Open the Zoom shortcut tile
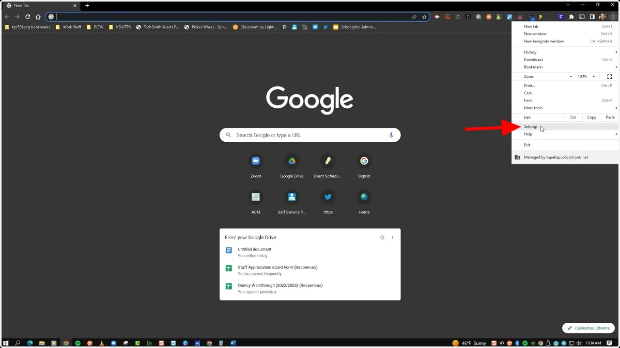The image size is (620, 348). 256,166
